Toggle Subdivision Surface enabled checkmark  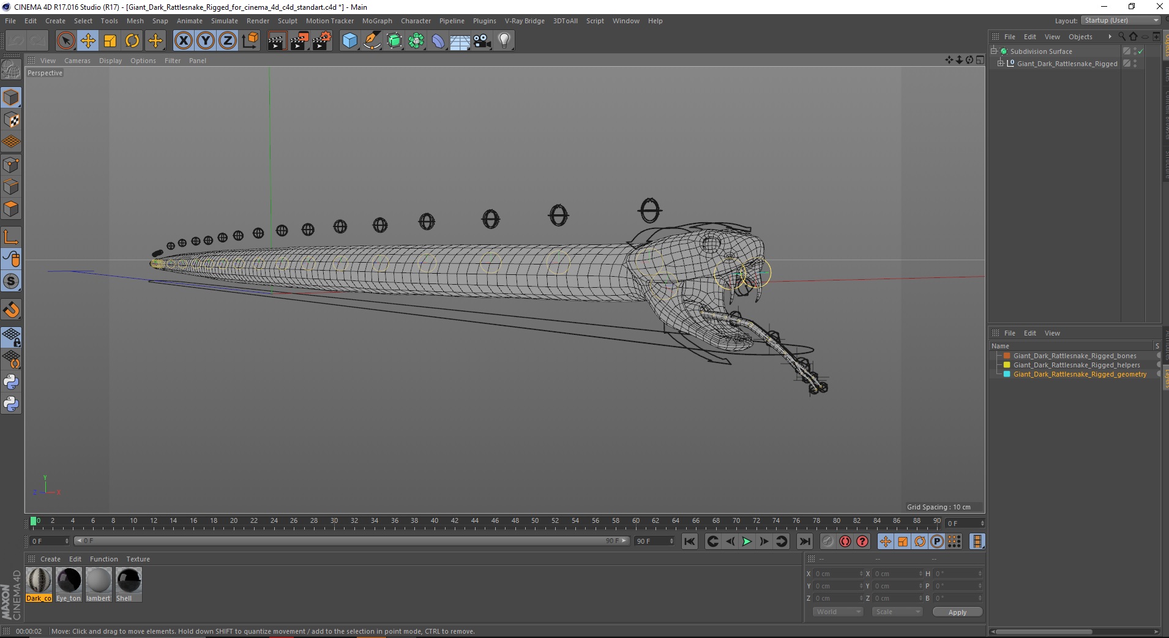pos(1141,51)
